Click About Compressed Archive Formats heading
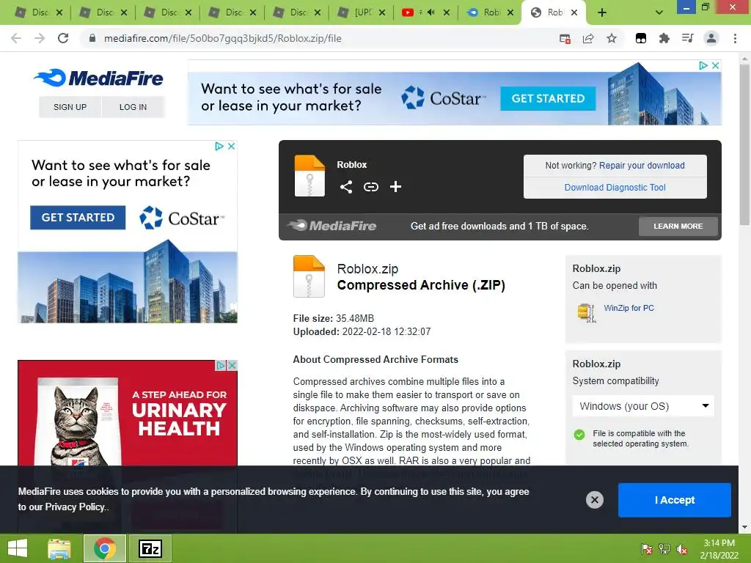 (375, 359)
